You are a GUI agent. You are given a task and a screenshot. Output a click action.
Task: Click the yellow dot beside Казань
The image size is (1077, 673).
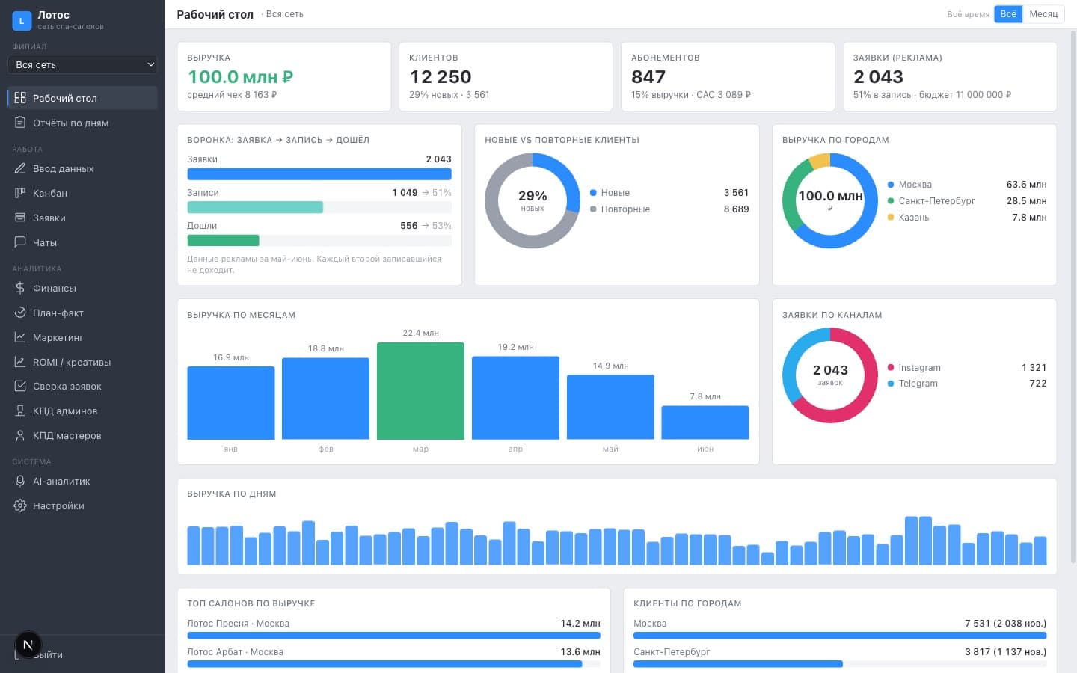[x=891, y=218]
